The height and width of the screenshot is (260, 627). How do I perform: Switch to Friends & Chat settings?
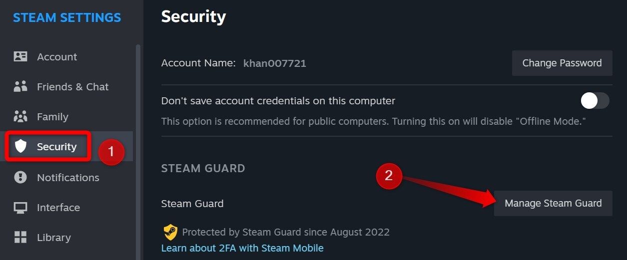click(72, 87)
